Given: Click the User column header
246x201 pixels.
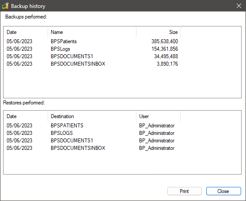Looking at the screenshot, I should 158,116.
